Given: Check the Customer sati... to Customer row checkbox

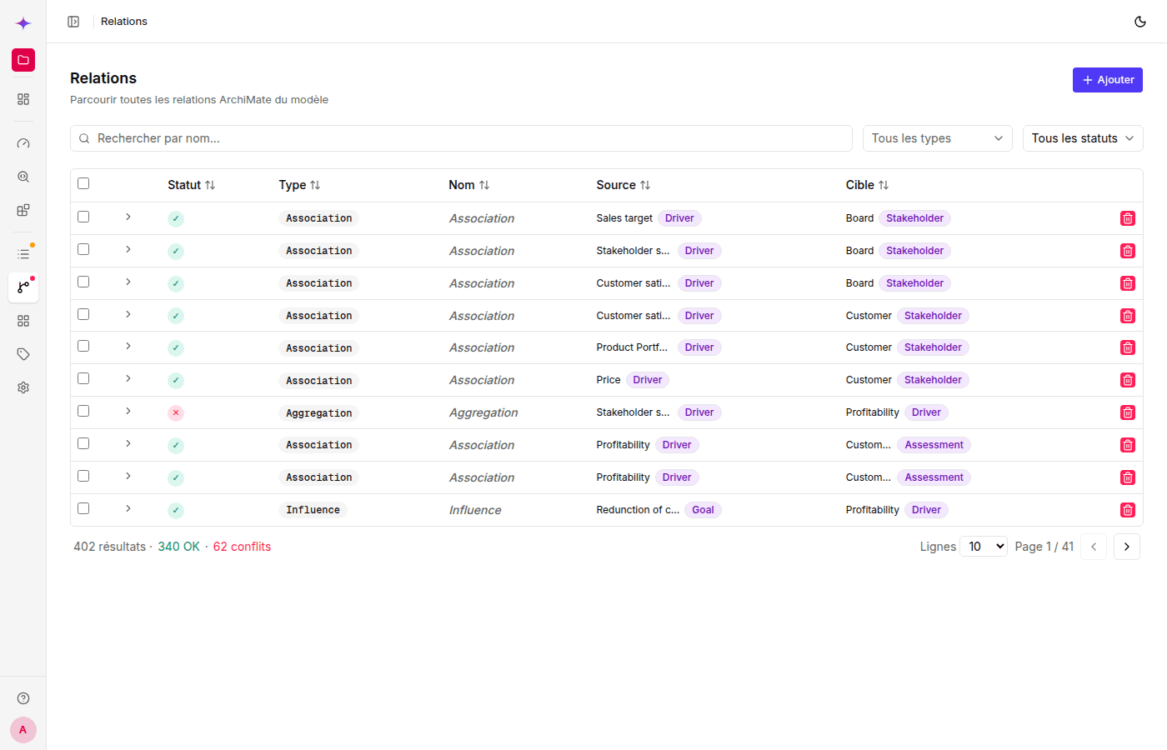Looking at the screenshot, I should click(83, 314).
